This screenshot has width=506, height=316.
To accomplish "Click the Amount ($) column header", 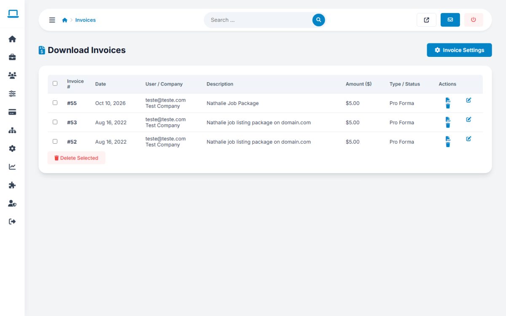I will click(359, 84).
